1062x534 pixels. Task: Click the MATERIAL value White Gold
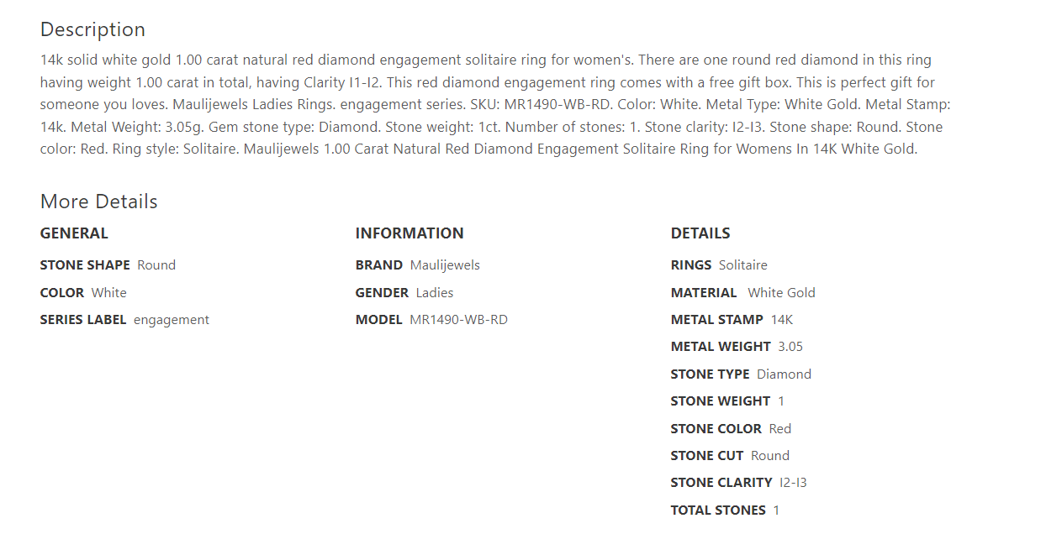[x=781, y=293]
